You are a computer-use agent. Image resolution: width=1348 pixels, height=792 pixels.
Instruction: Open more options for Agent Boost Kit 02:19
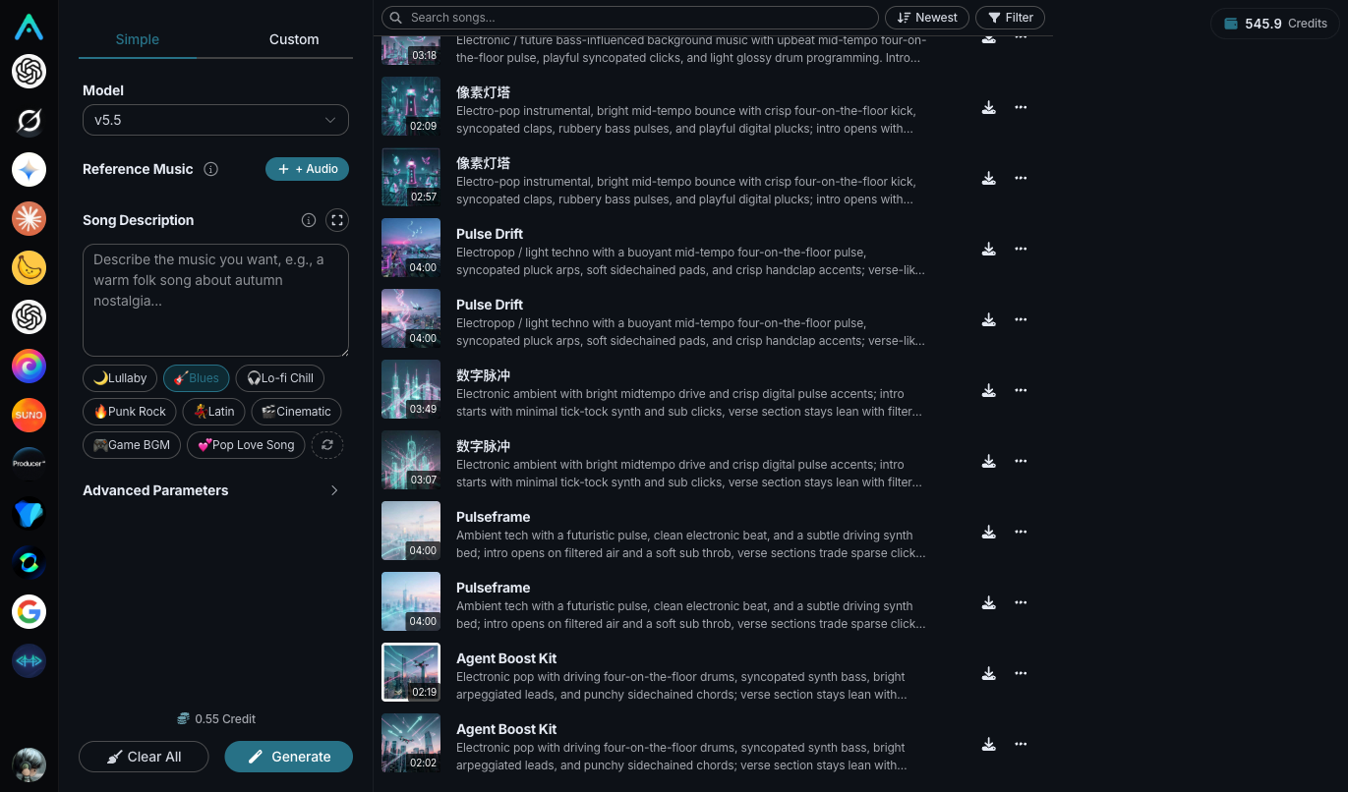[x=1021, y=674]
